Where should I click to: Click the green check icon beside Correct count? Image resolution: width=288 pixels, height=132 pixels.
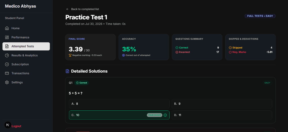pos(177,48)
